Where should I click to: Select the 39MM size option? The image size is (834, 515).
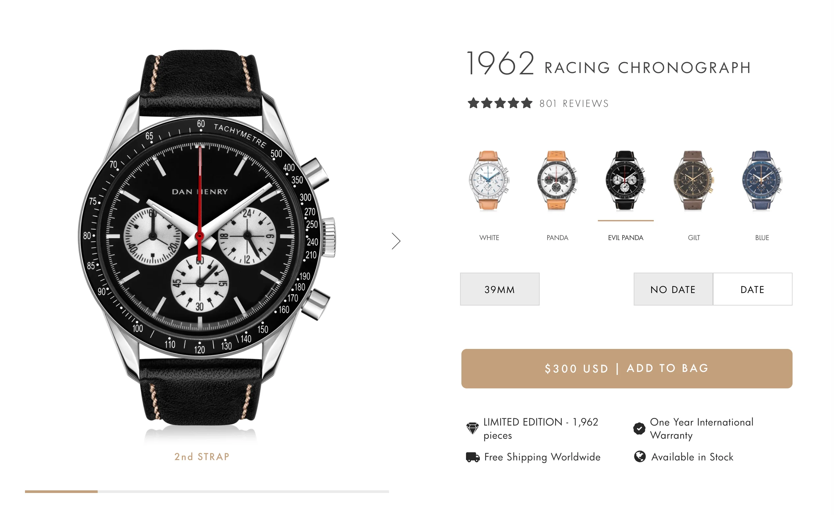point(500,289)
